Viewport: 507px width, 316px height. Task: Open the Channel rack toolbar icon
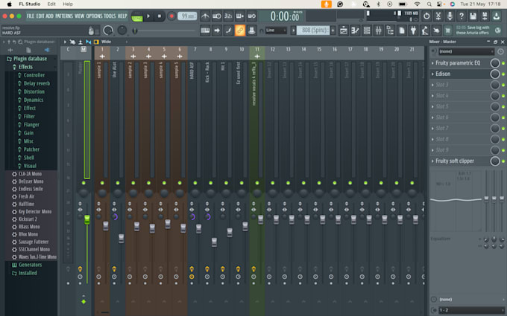(367, 30)
